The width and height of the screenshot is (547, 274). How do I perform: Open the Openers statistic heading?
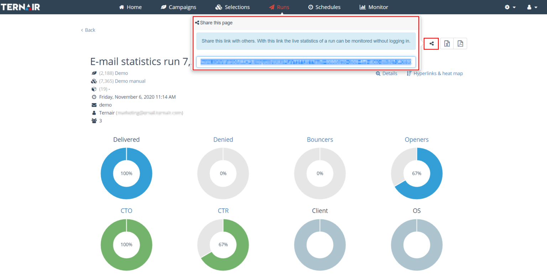click(x=417, y=139)
